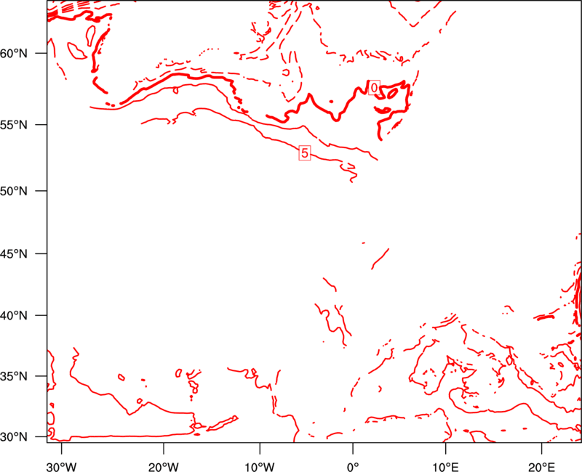Click the 20°E longitude axis label

(541, 467)
